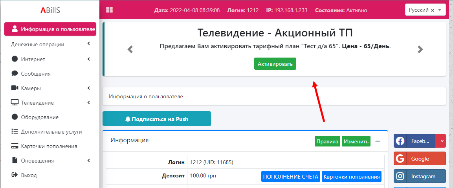Expand the Интернет sidebar section
The image size is (453, 188).
pos(50,59)
